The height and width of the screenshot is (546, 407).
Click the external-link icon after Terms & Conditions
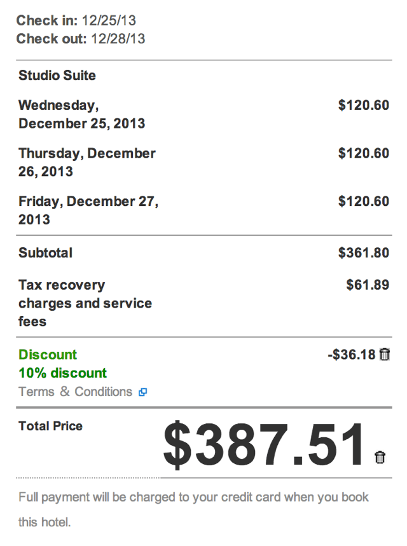(x=143, y=392)
